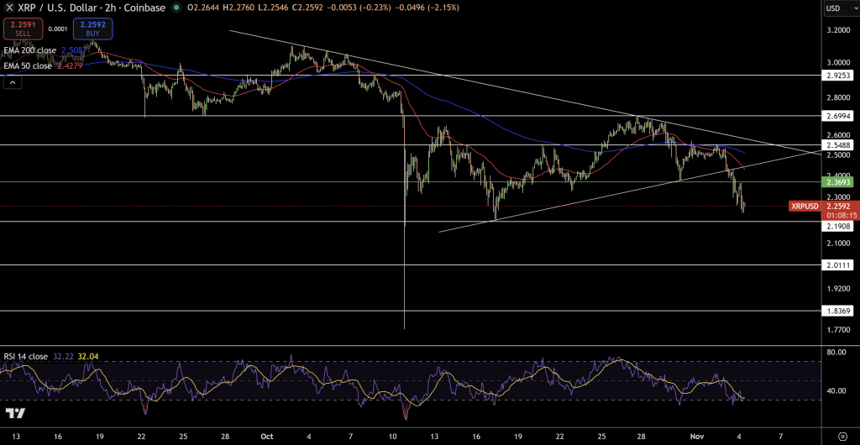This screenshot has width=860, height=445.
Task: Click the EMA 200 value 2.5087
Action: [x=72, y=50]
